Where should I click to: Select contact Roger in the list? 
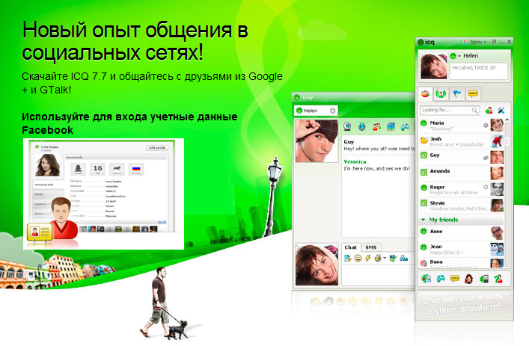tap(461, 189)
